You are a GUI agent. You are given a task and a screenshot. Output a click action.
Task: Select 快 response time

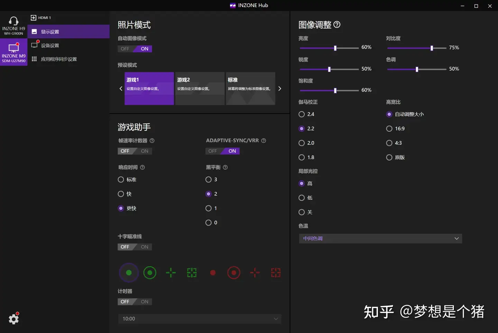125,194
